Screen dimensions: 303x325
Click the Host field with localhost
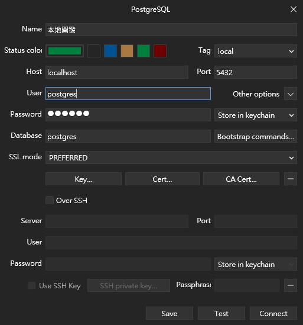pos(117,72)
